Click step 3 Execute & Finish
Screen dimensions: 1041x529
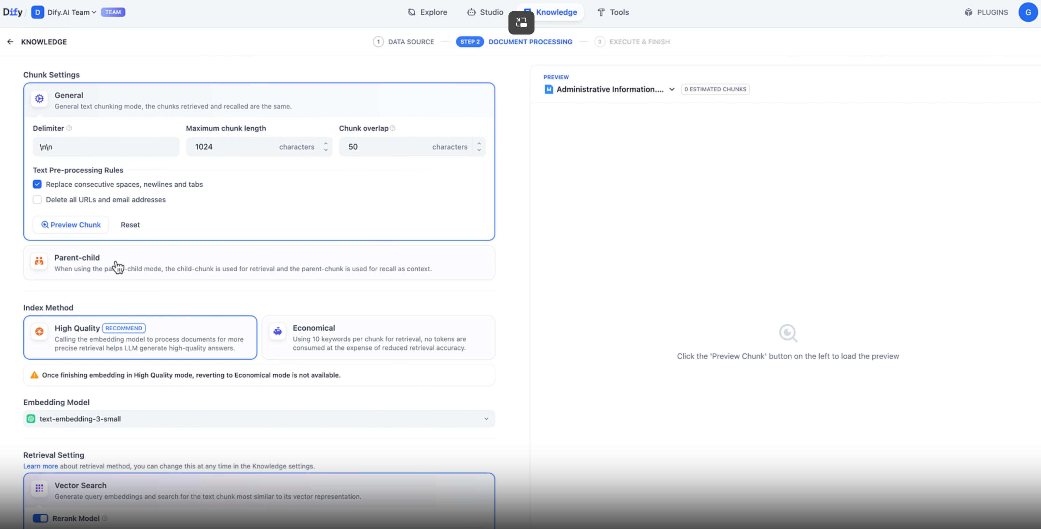click(632, 42)
